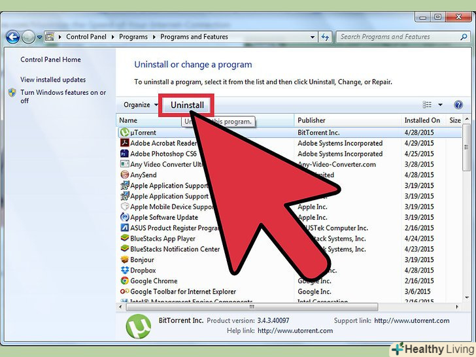Select Google Toolbar for Internet Explorer row
The width and height of the screenshot is (476, 357).
coord(290,292)
